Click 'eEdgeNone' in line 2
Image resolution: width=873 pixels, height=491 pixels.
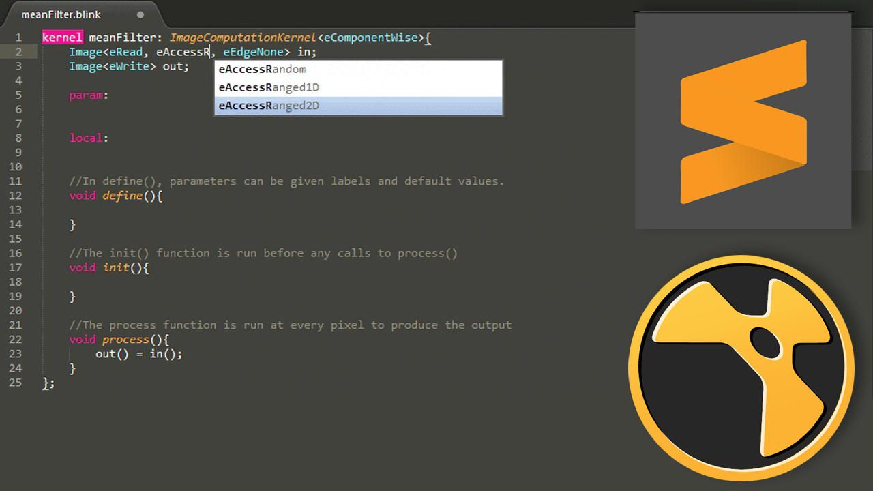(x=253, y=52)
